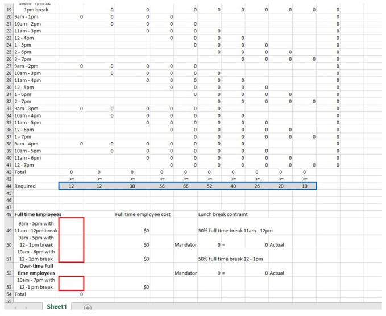Image resolution: width=386 pixels, height=316 pixels.
Task: Click the 'Total' label in row 54
Action: pos(20,294)
